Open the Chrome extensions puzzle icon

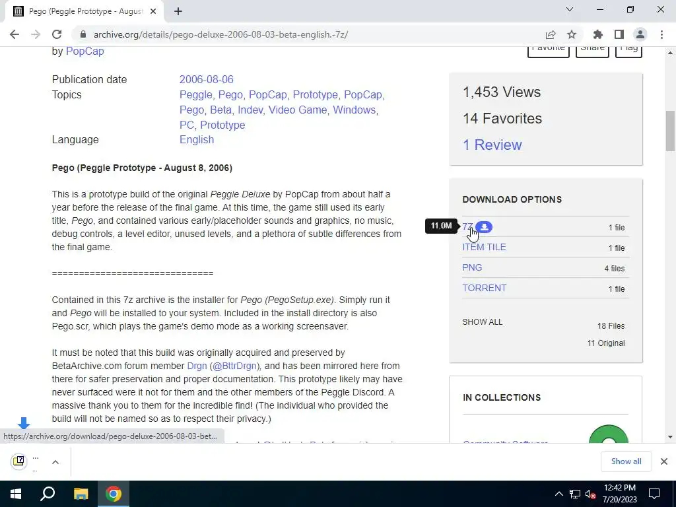click(x=598, y=34)
